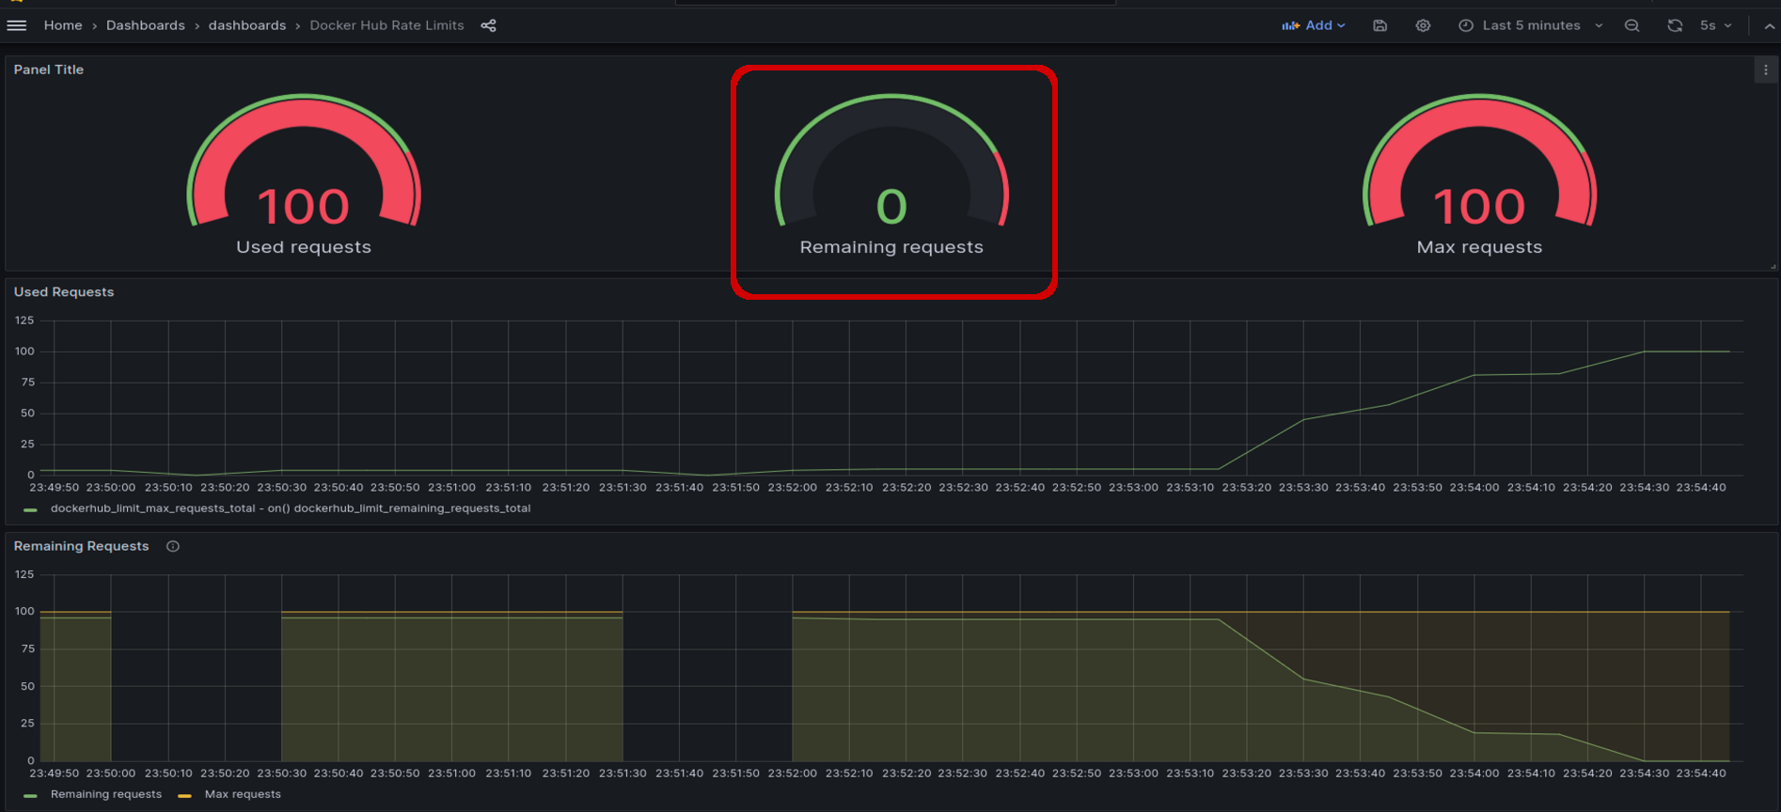Open the hamburger navigation menu

[x=17, y=25]
